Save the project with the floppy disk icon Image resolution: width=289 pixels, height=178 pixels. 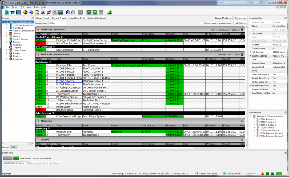click(18, 12)
